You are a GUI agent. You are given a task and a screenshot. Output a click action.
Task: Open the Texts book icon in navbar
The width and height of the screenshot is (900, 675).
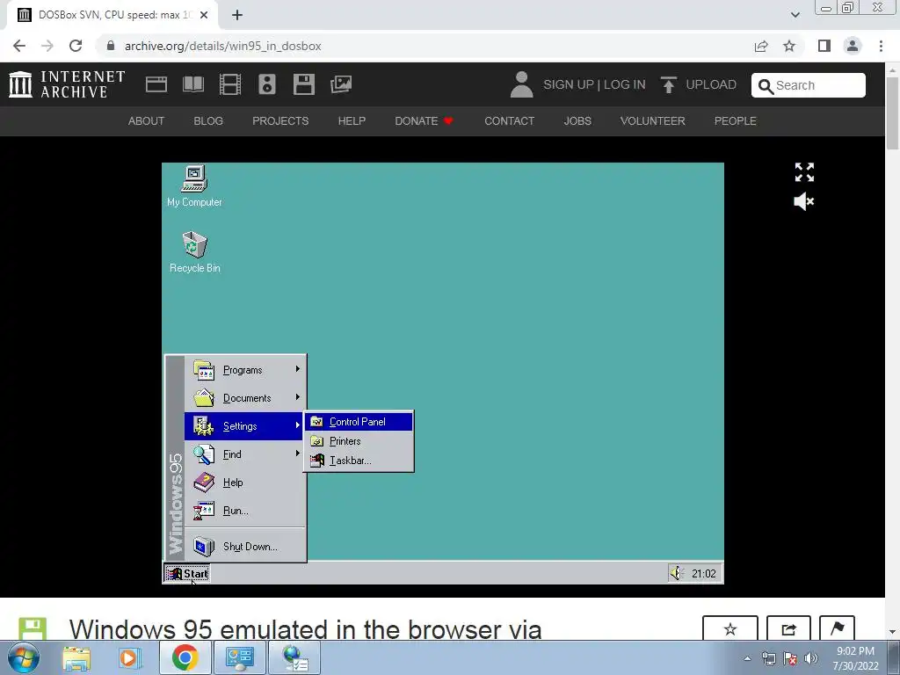pos(192,84)
